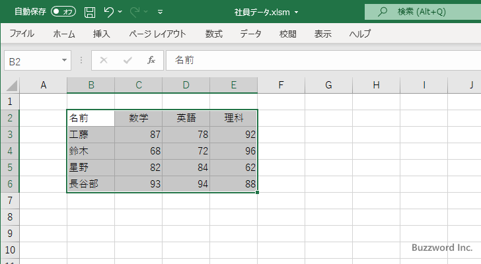481x264 pixels.
Task: Click the Undo arrow icon
Action: (108, 12)
